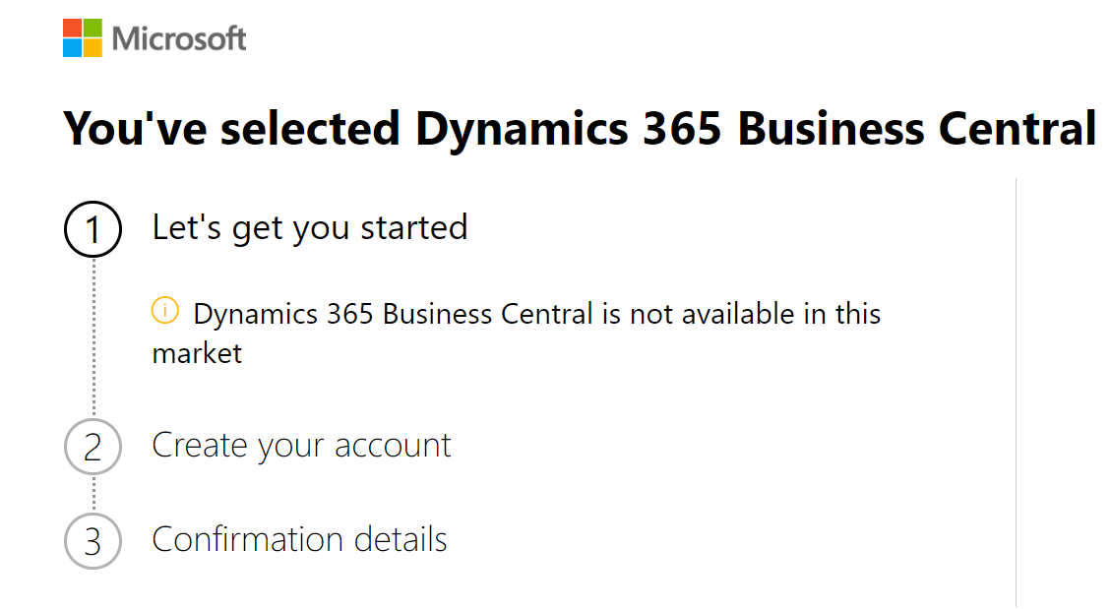Expand the "Let's get you started" step
This screenshot has width=1111, height=609.
coord(310,227)
